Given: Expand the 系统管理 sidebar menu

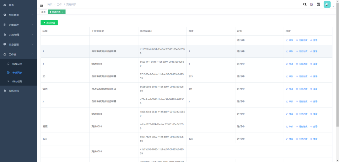Looking at the screenshot, I should (x=18, y=15).
